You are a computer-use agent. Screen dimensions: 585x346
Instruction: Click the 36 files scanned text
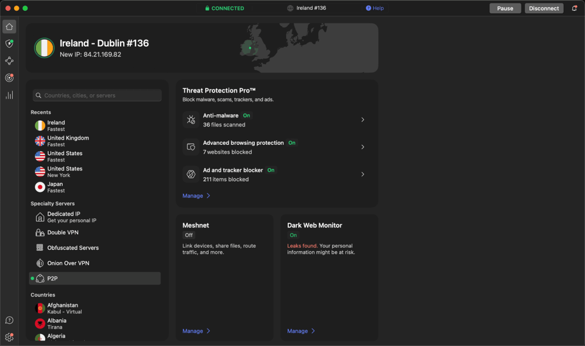(x=224, y=125)
